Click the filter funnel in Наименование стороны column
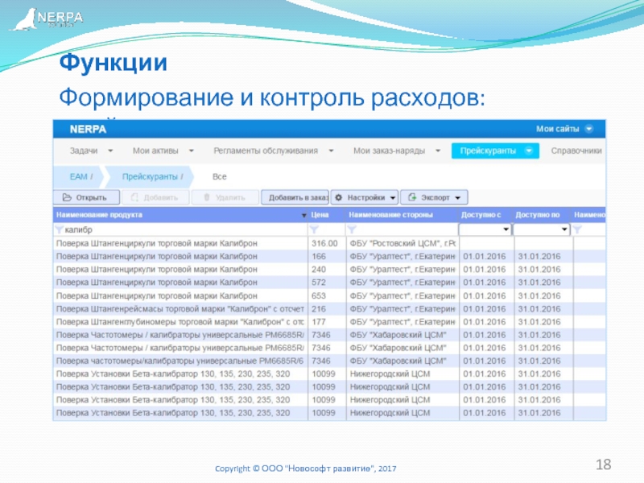Image resolution: width=644 pixels, height=483 pixels. click(352, 229)
